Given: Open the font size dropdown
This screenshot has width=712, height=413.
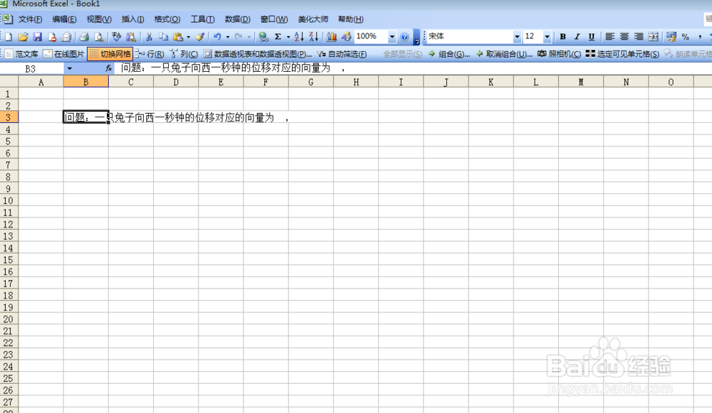Looking at the screenshot, I should tap(547, 37).
